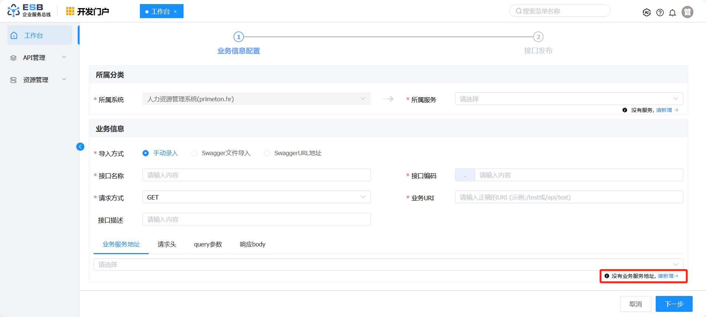Select the 手动录入 radio option
The image size is (706, 317).
146,153
